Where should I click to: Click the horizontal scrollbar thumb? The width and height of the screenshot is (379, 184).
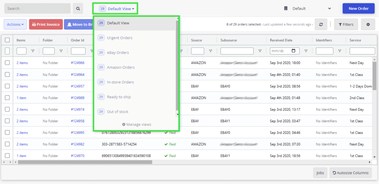coord(85,162)
